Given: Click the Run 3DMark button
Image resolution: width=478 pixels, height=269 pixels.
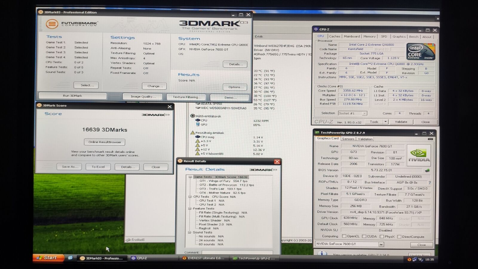Looking at the screenshot, I should coord(72,96).
